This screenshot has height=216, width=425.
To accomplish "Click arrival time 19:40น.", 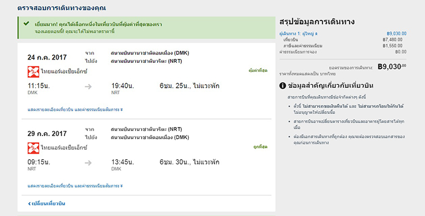I will [x=122, y=86].
